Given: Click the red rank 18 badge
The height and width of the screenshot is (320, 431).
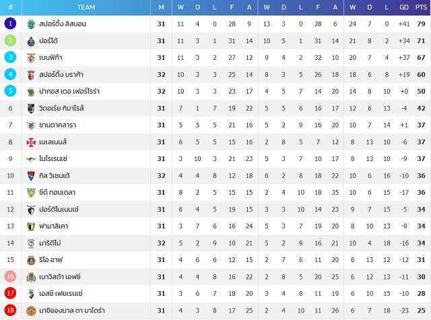Looking at the screenshot, I should tap(11, 311).
